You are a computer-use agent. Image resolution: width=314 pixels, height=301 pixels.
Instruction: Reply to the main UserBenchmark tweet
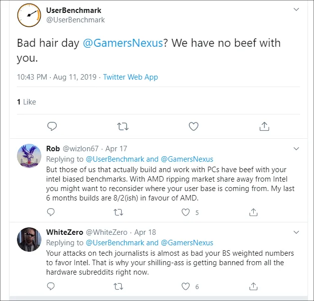(51, 126)
